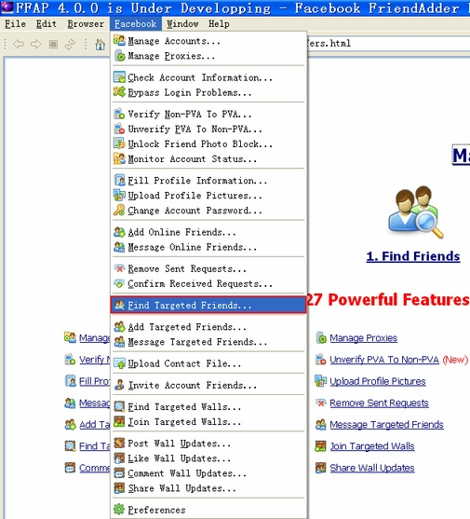Viewport: 470px width, 519px height.
Task: Click the browser Back arrow icon
Action: (19, 44)
